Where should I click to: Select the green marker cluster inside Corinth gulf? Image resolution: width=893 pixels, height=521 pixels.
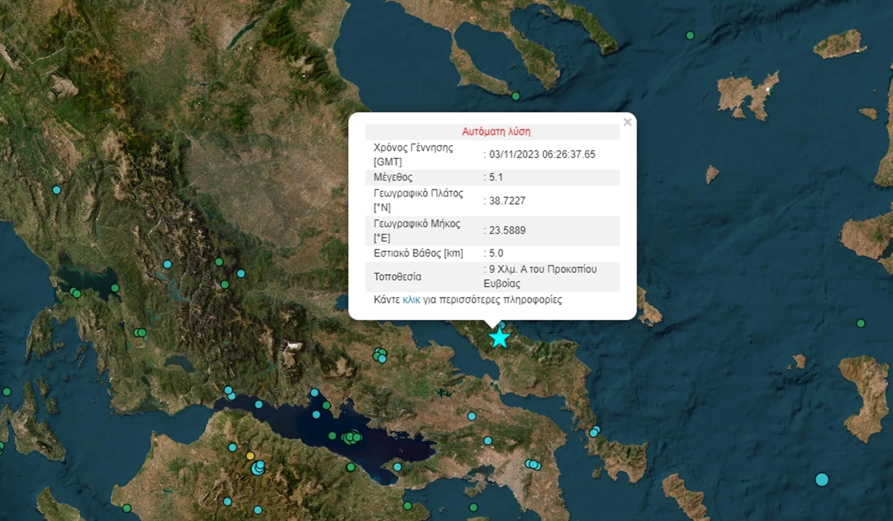tap(352, 437)
